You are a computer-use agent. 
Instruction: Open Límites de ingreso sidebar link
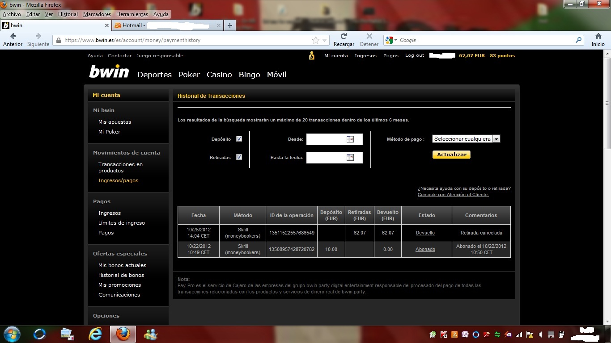[x=122, y=223]
